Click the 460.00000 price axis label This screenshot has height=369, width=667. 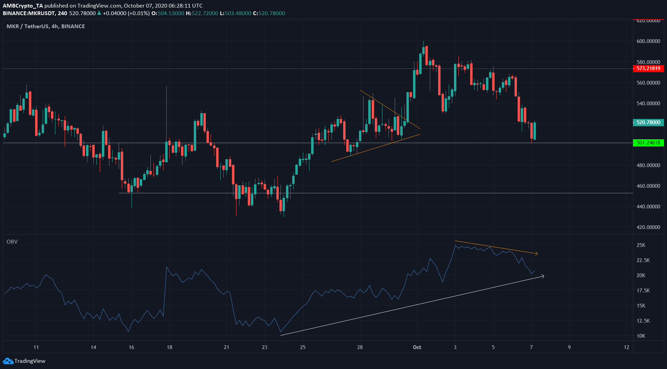pyautogui.click(x=648, y=186)
